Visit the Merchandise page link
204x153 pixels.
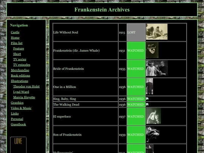click(x=20, y=70)
